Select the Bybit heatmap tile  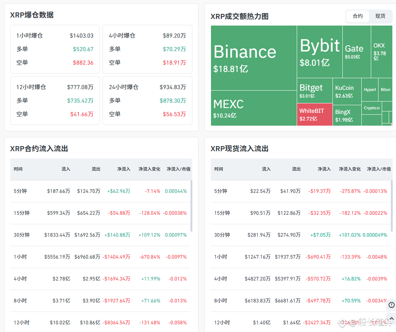click(x=319, y=51)
